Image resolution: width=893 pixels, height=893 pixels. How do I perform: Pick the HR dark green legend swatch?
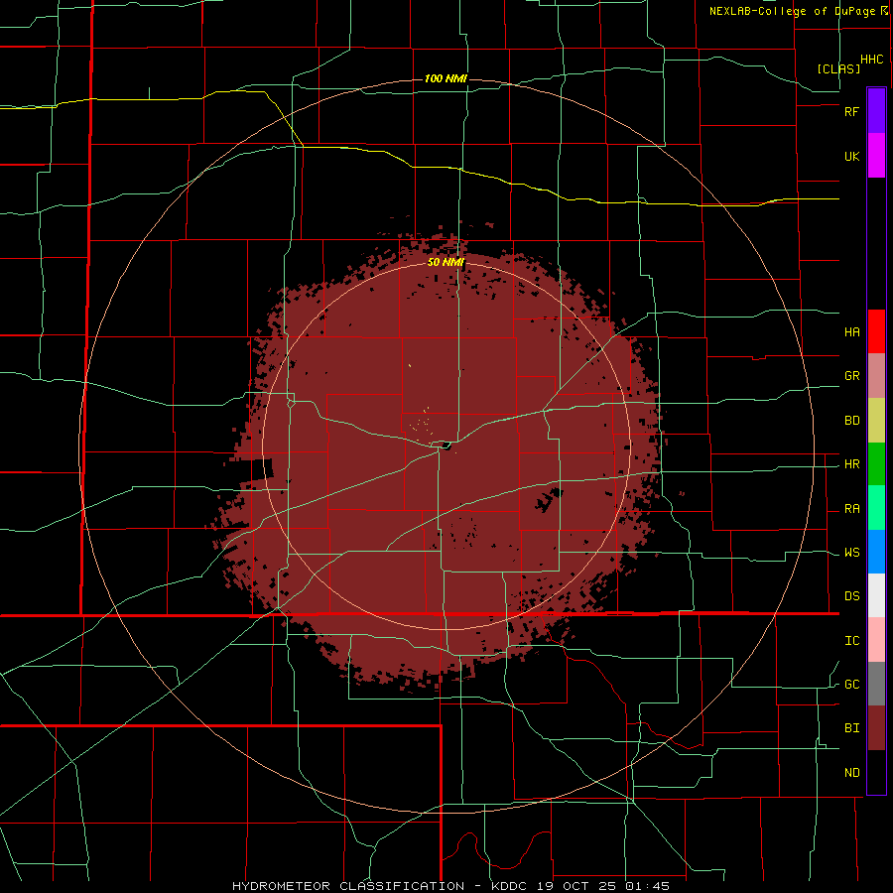876,464
